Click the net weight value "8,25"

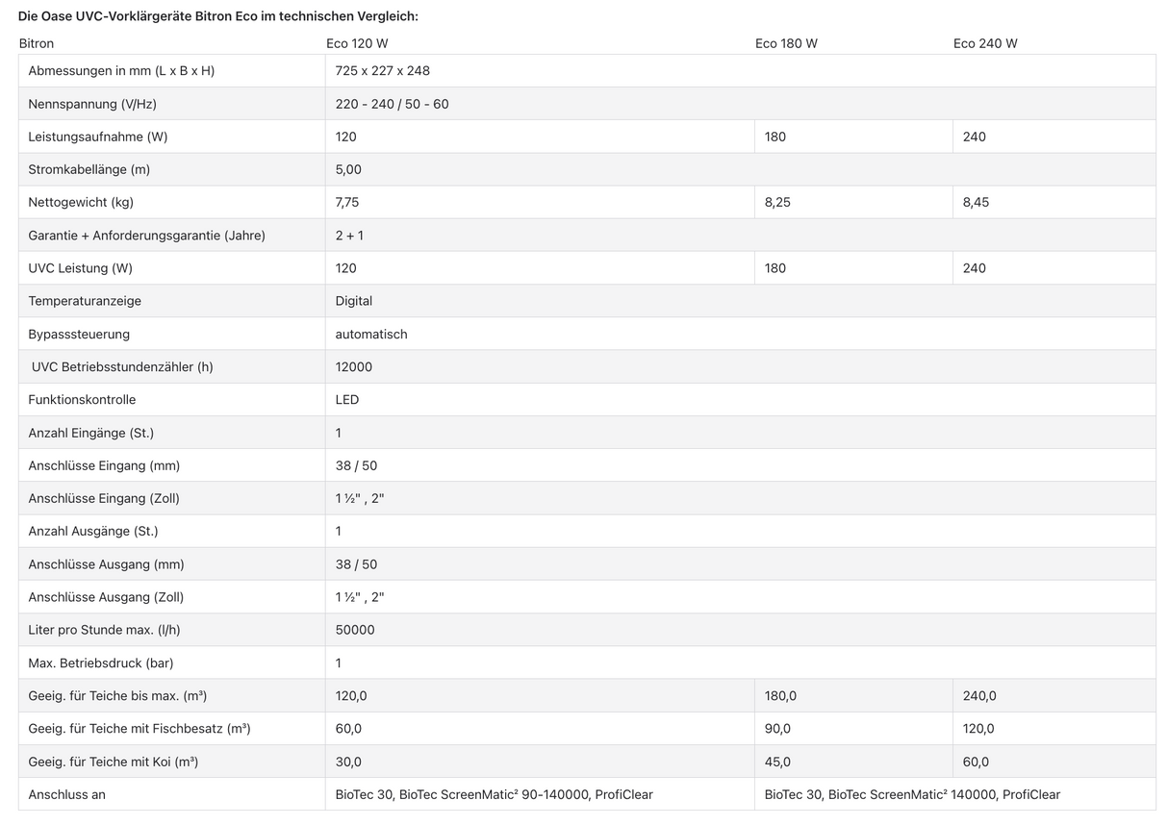[x=777, y=203]
